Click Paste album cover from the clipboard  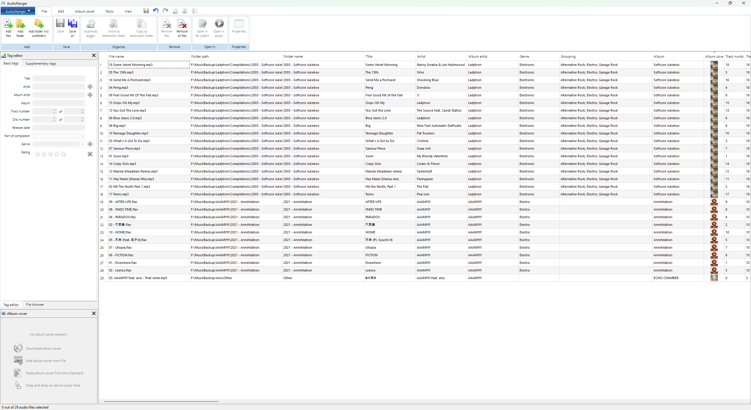pos(55,373)
